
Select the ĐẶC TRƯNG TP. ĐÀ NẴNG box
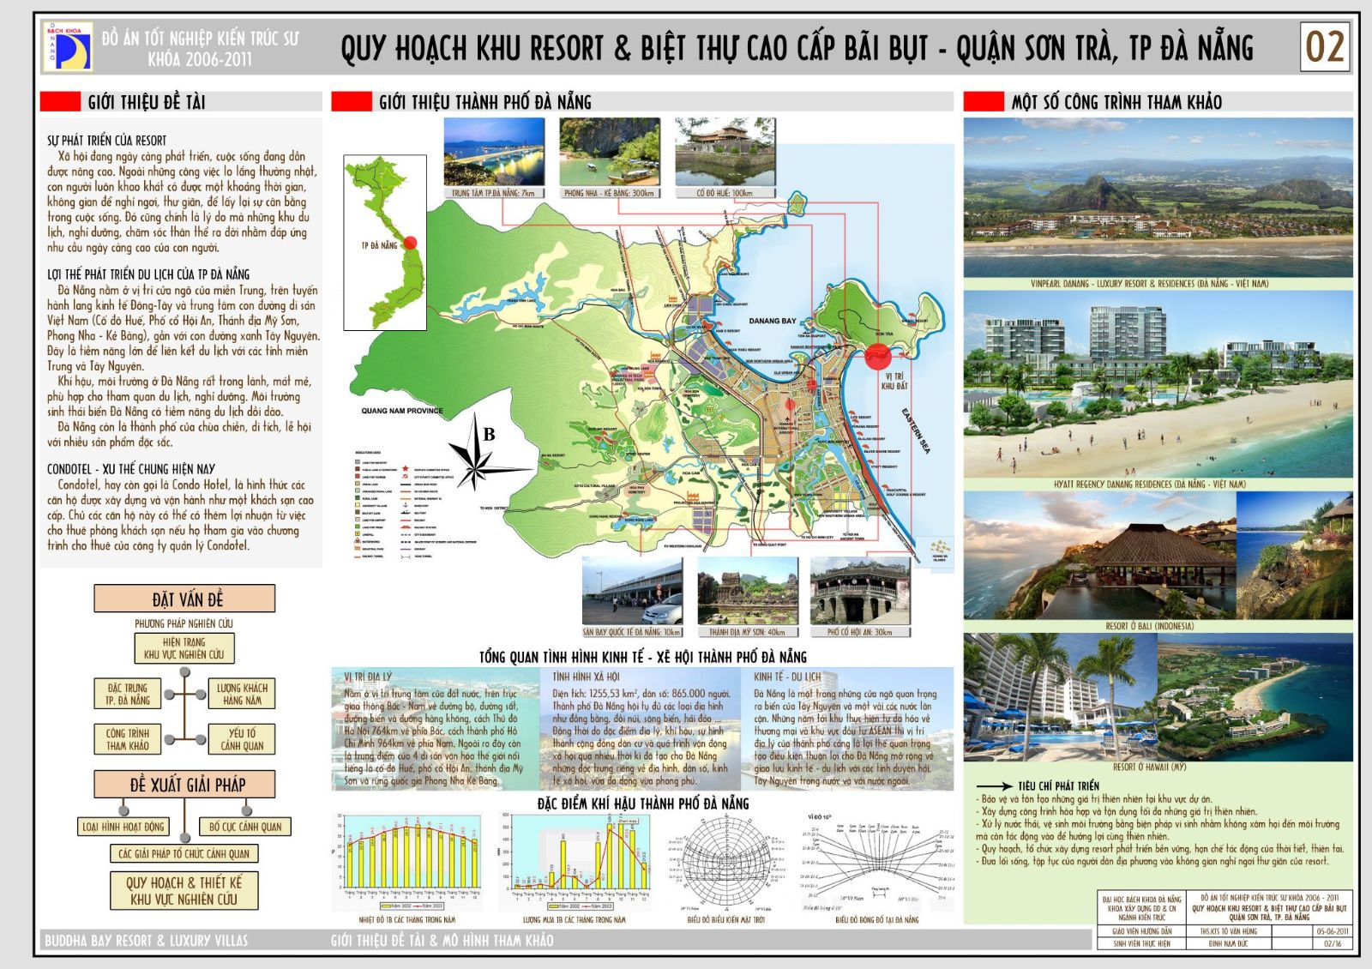point(128,694)
